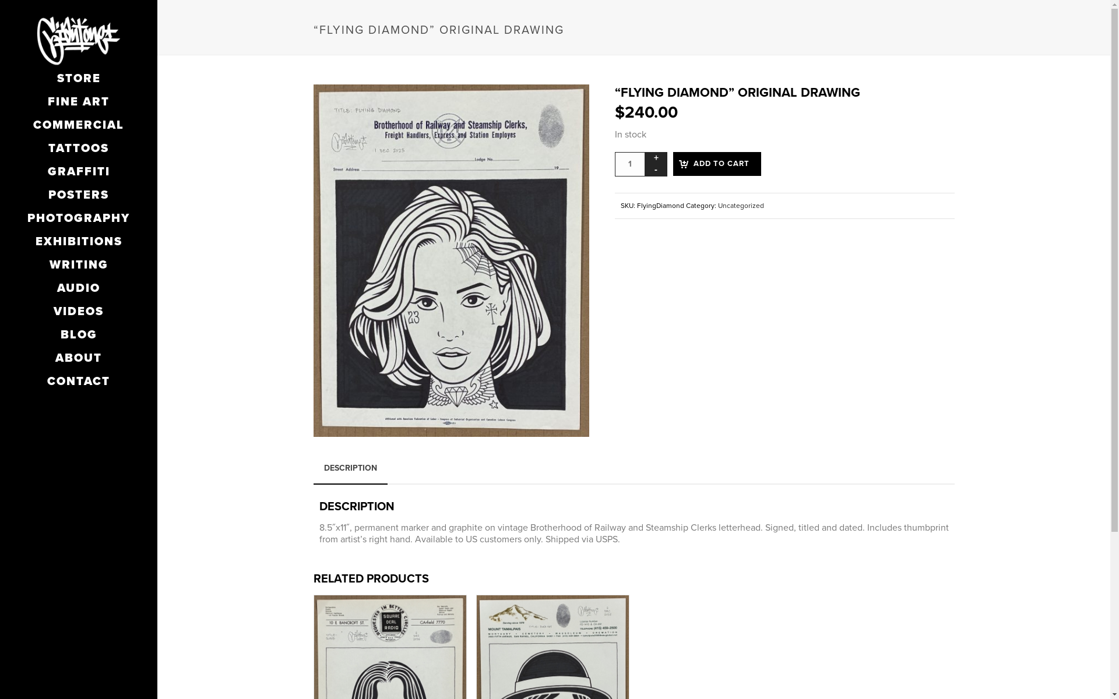Go to the Blog

coord(79,334)
